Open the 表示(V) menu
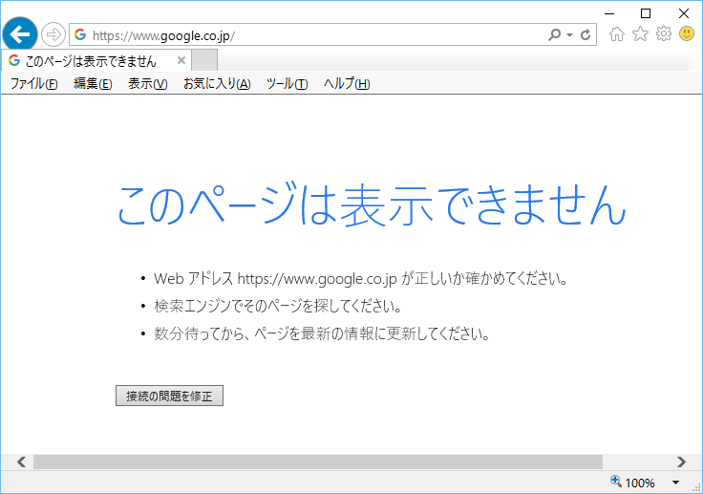Viewport: 703px width, 494px height. click(147, 84)
